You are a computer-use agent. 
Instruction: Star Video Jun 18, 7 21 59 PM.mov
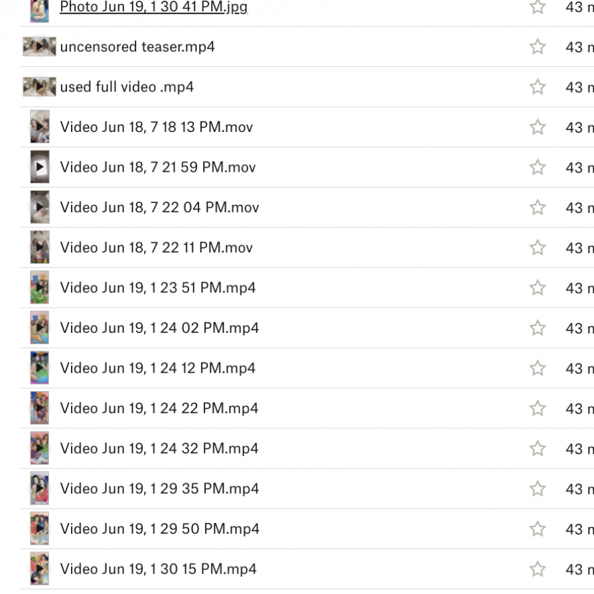pyautogui.click(x=538, y=167)
